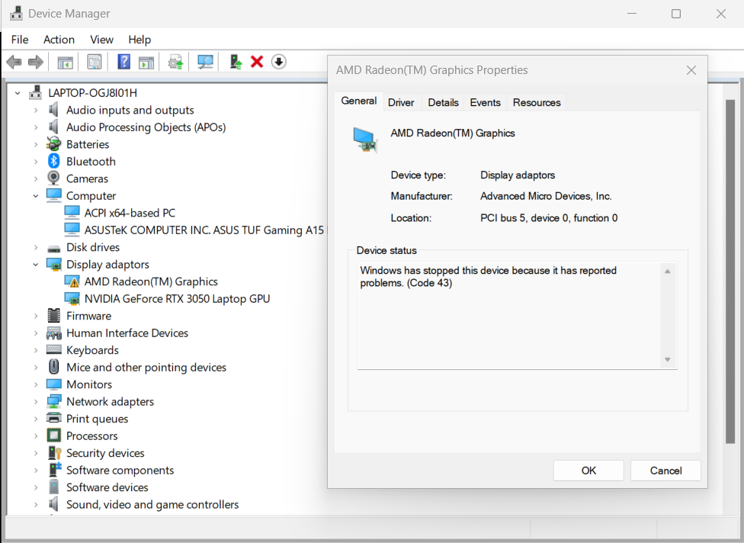Open the Help question mark toolbar icon
The height and width of the screenshot is (543, 744).
pos(123,62)
